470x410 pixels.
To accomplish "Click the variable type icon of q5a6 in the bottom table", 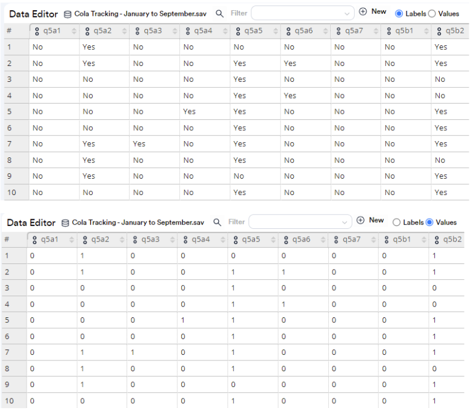I will pyautogui.click(x=286, y=240).
